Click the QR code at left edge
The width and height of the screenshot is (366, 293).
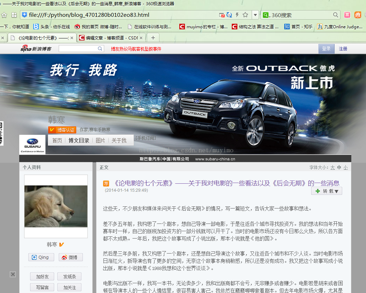pos(1,133)
